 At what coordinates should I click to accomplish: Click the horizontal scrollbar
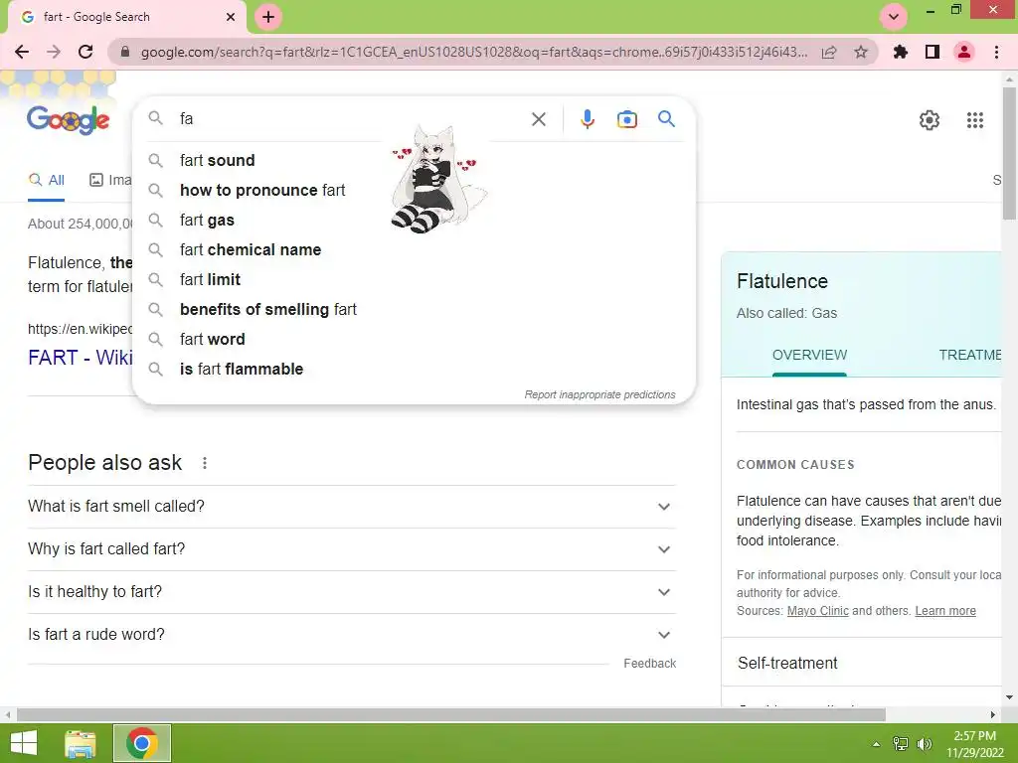(451, 715)
